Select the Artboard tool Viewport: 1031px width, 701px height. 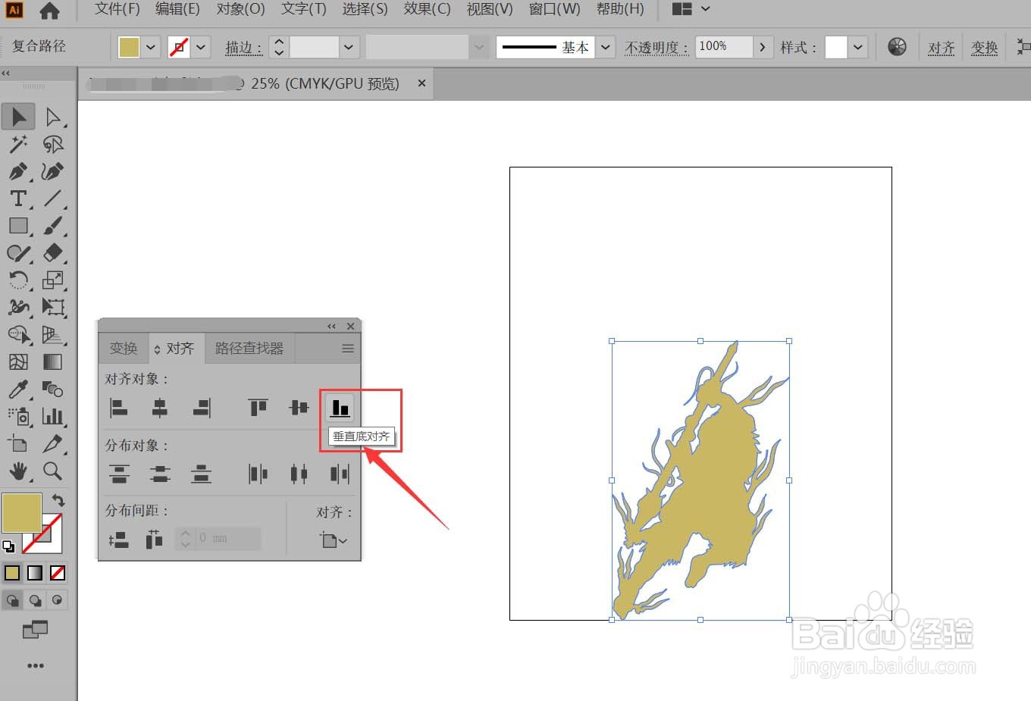(18, 444)
